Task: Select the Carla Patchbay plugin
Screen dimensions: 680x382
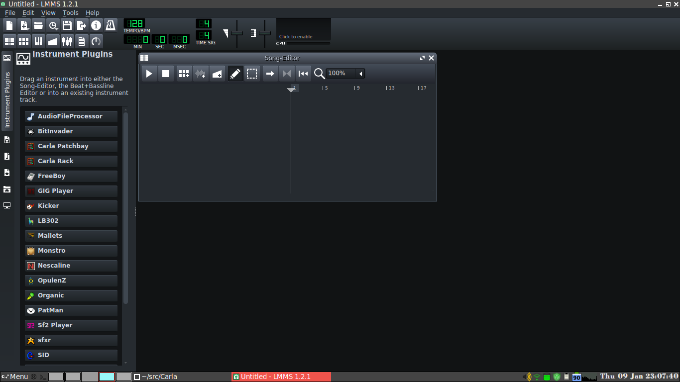Action: tap(71, 146)
